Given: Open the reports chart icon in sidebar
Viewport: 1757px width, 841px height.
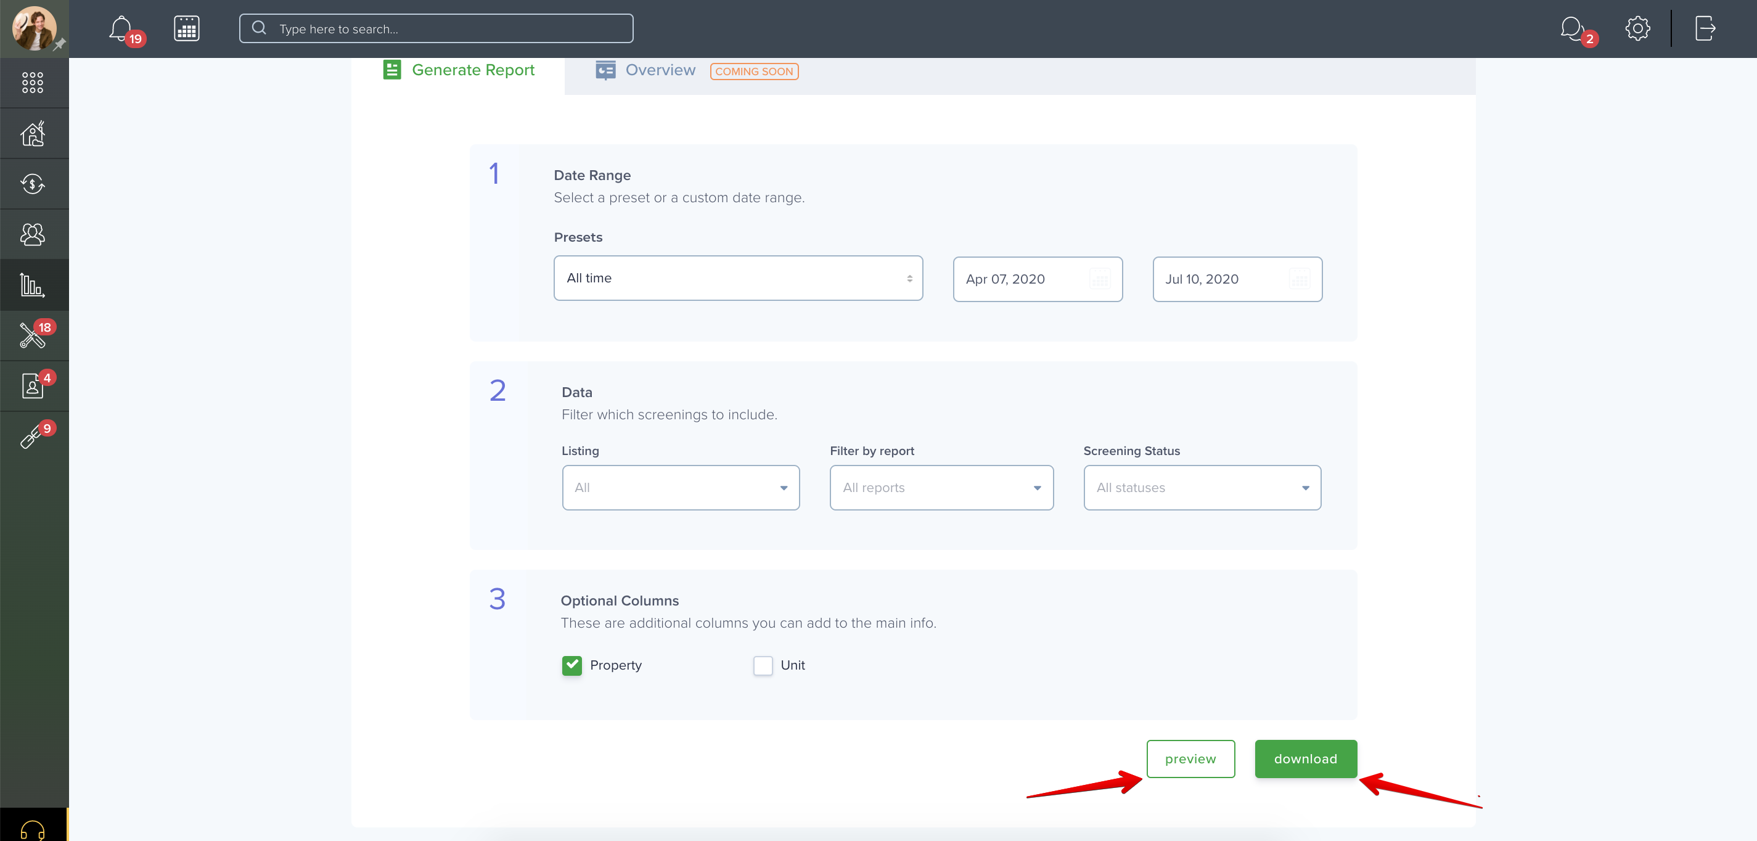Looking at the screenshot, I should tap(33, 284).
